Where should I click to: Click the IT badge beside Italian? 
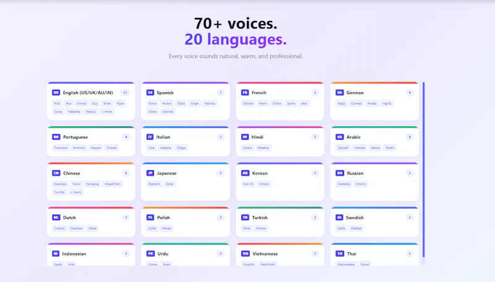point(150,137)
